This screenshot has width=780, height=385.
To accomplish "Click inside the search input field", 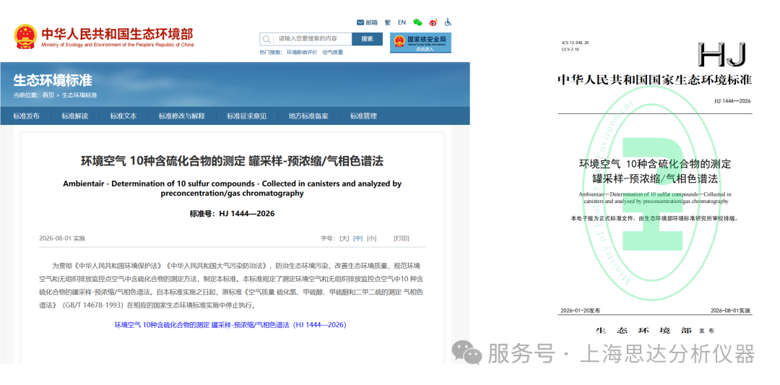I will [x=313, y=39].
